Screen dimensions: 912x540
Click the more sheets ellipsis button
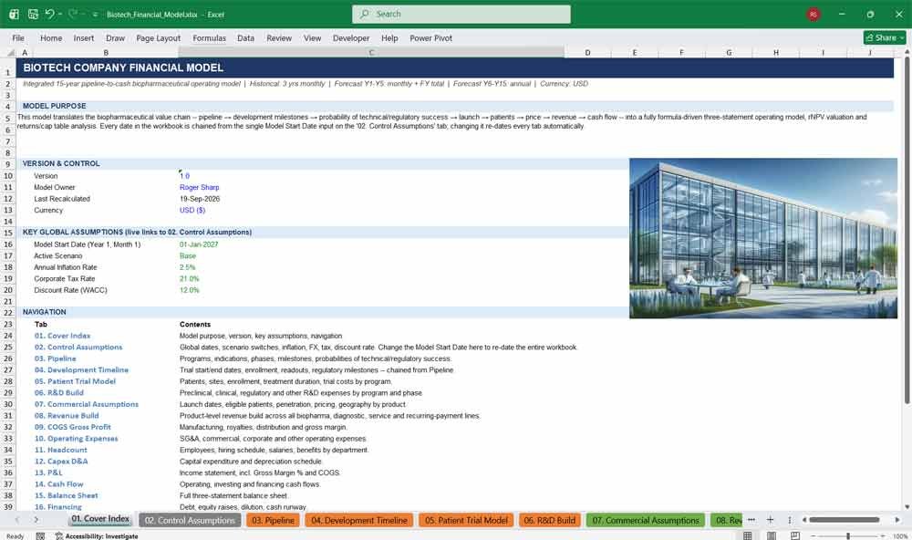[x=751, y=520]
